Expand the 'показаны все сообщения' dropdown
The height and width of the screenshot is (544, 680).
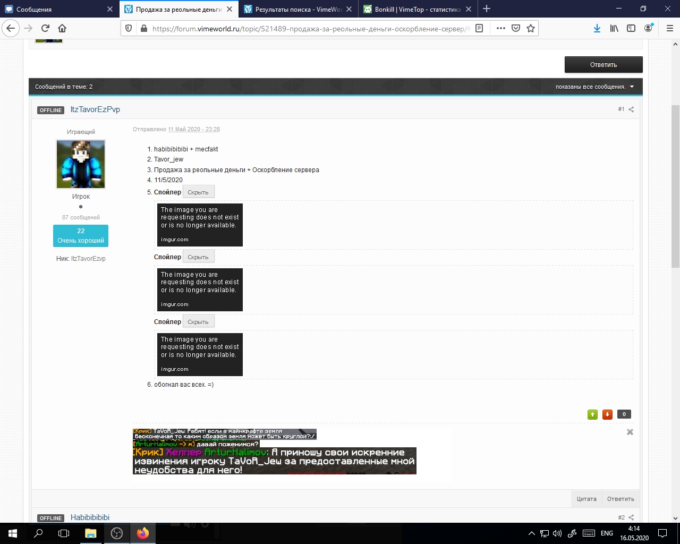(594, 87)
